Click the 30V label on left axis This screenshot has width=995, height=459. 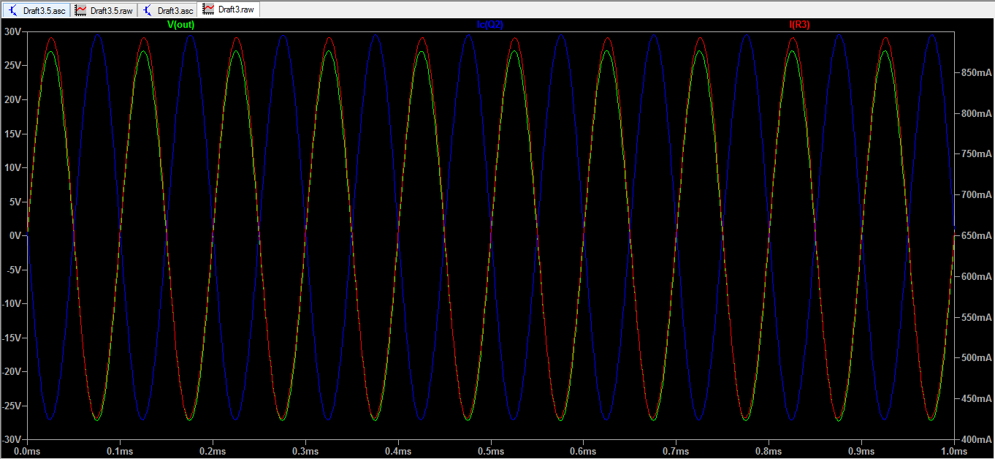[12, 31]
